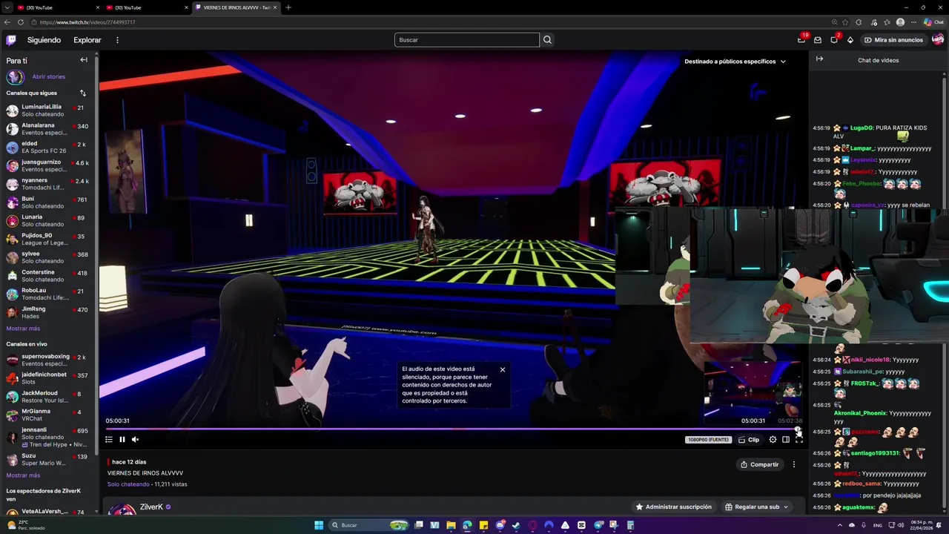Go to the Siguiendo tab

tap(44, 40)
